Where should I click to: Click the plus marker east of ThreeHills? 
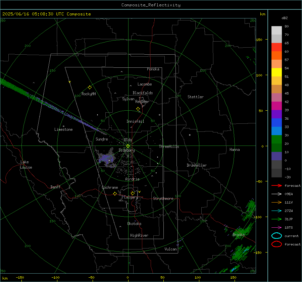click(x=190, y=135)
